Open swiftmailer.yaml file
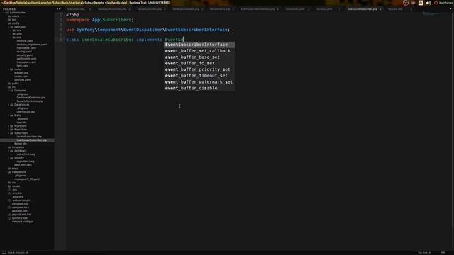The image size is (454, 255). (26, 59)
